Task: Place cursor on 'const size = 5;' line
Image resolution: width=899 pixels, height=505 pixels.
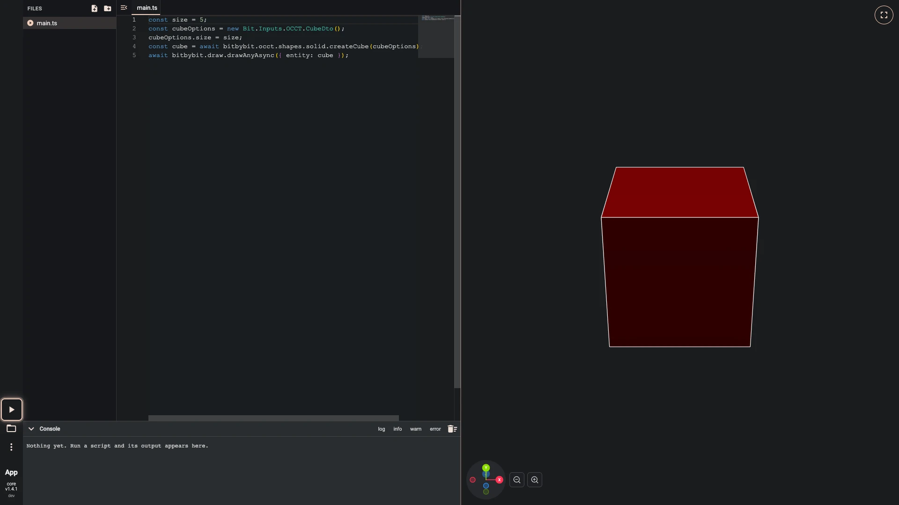Action: [177, 20]
